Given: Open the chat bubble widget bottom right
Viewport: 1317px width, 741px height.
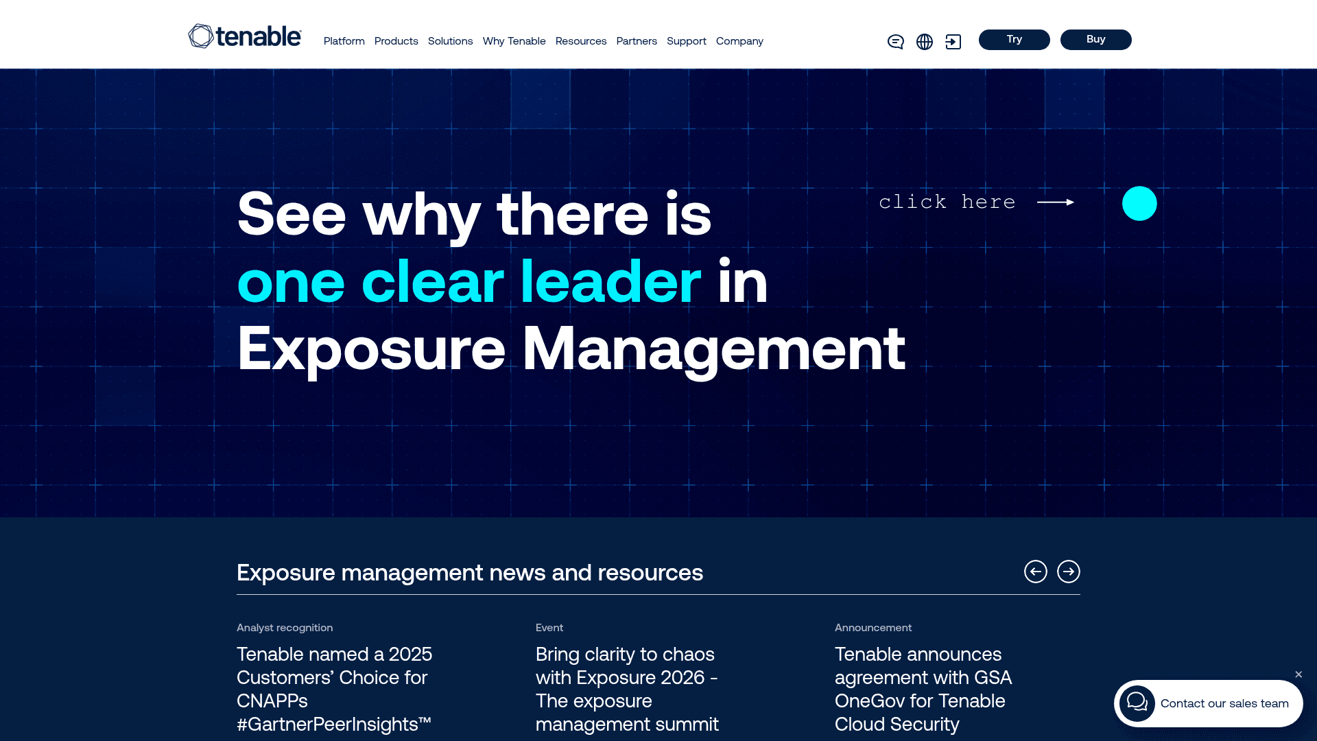Looking at the screenshot, I should tap(1138, 703).
